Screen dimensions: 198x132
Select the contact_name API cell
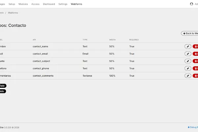40,47
